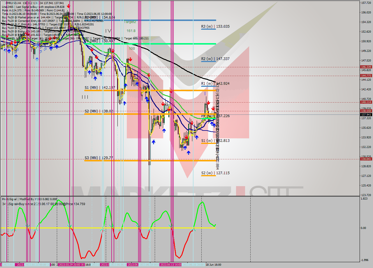Image resolution: width=373 pixels, height=268 pixels.
Task: Click the S1 (w) 132.813 support label
Action: 215,141
